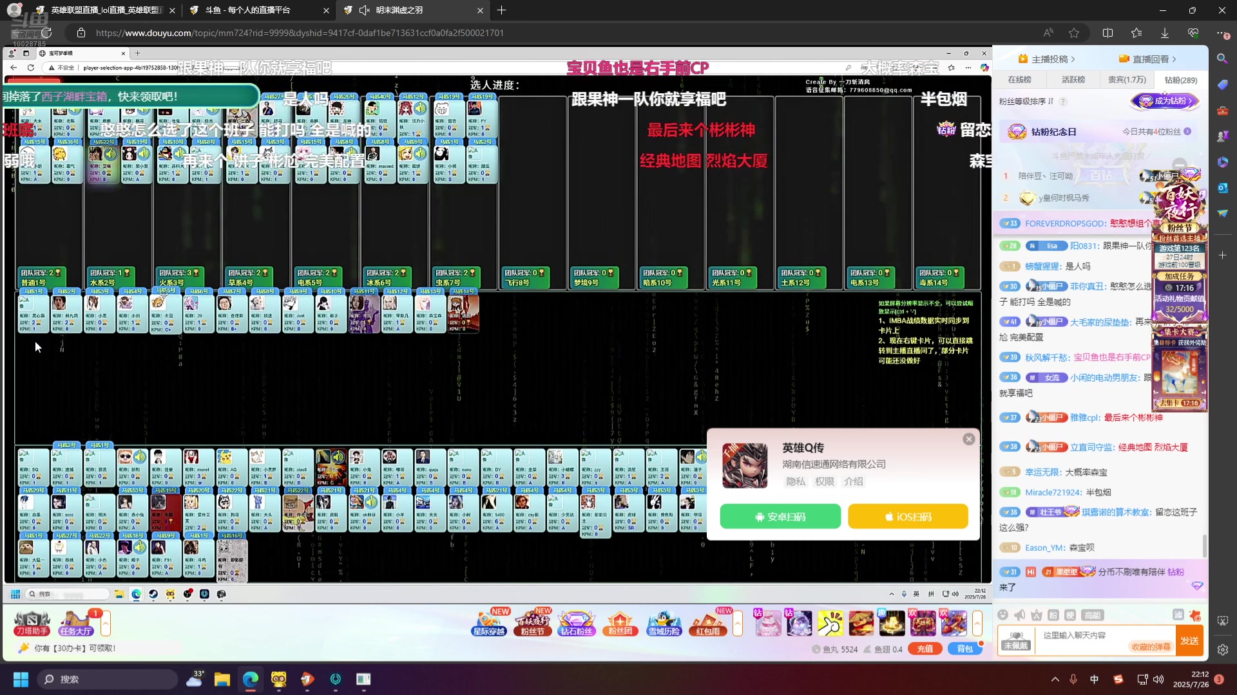Viewport: 1237px width, 695px height.
Task: Toggle the 高能 danmaku option
Action: (x=1092, y=615)
